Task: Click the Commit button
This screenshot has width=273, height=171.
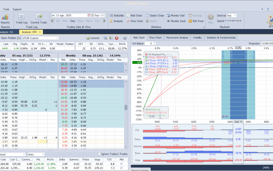Action: [x=93, y=38]
